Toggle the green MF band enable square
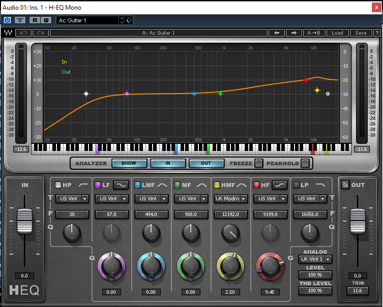The height and width of the screenshot is (307, 383). point(177,185)
